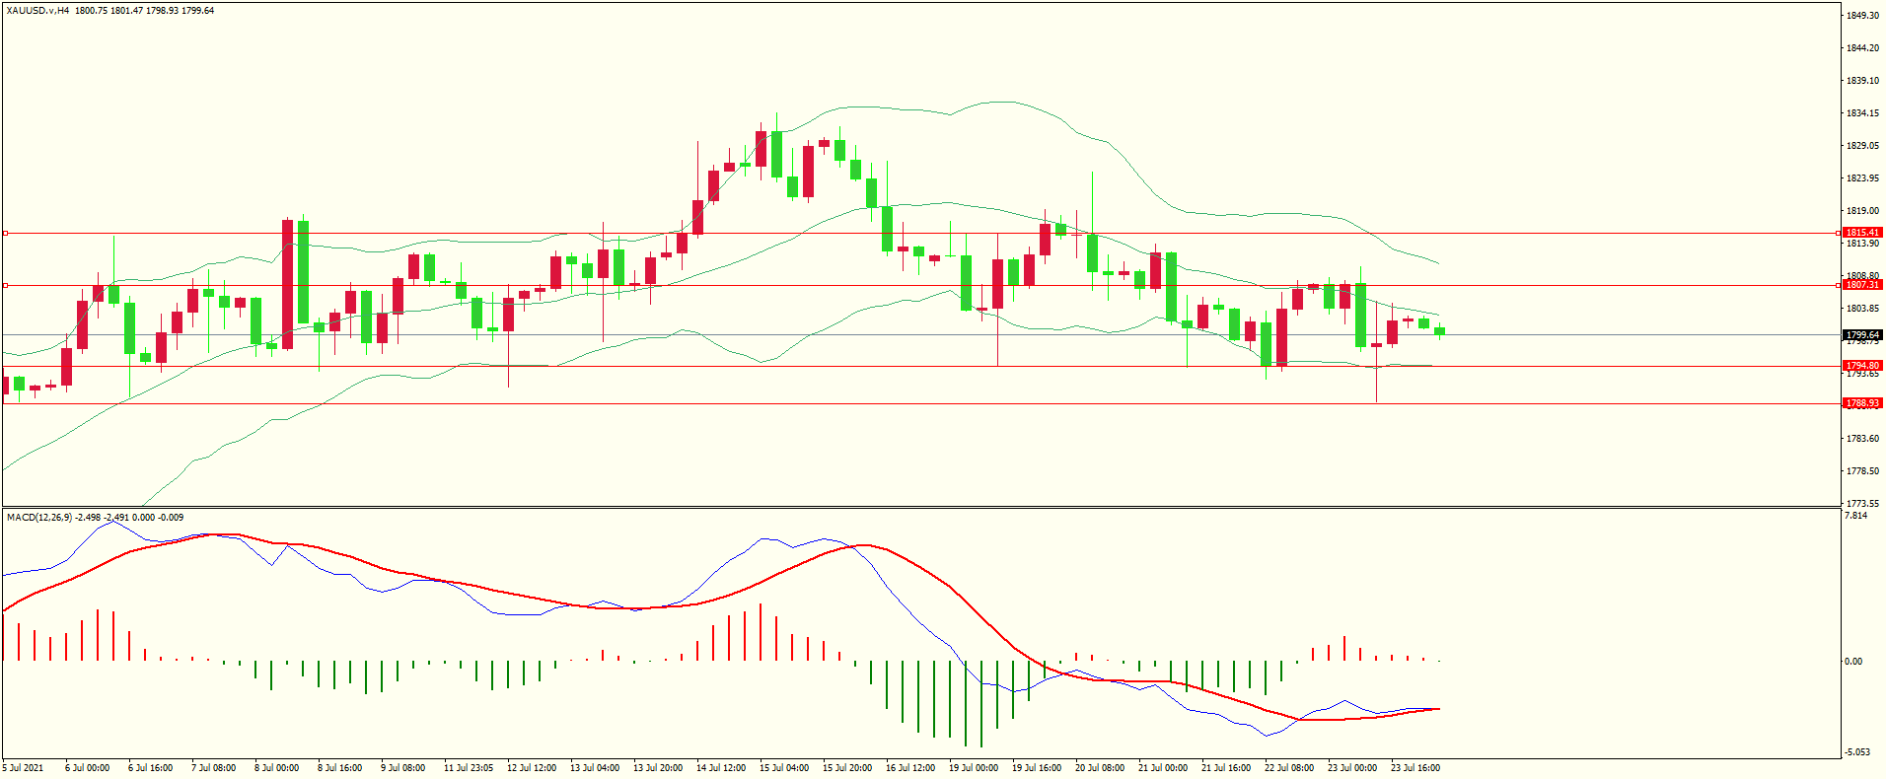Click the last green candle on the chart
Image resolution: width=1886 pixels, height=779 pixels.
(x=1440, y=331)
